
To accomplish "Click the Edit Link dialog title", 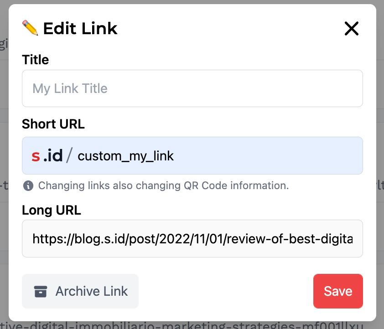I will pyautogui.click(x=80, y=28).
